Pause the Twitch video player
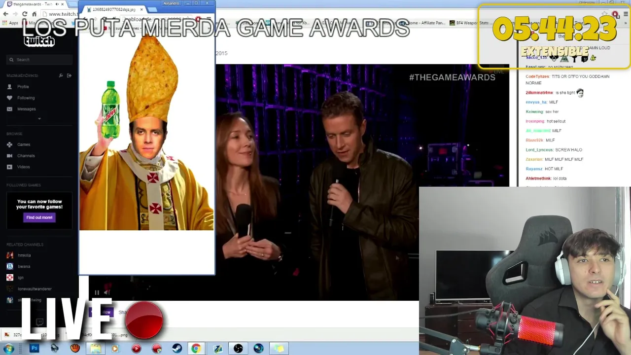The image size is (631, 355). pos(97,292)
